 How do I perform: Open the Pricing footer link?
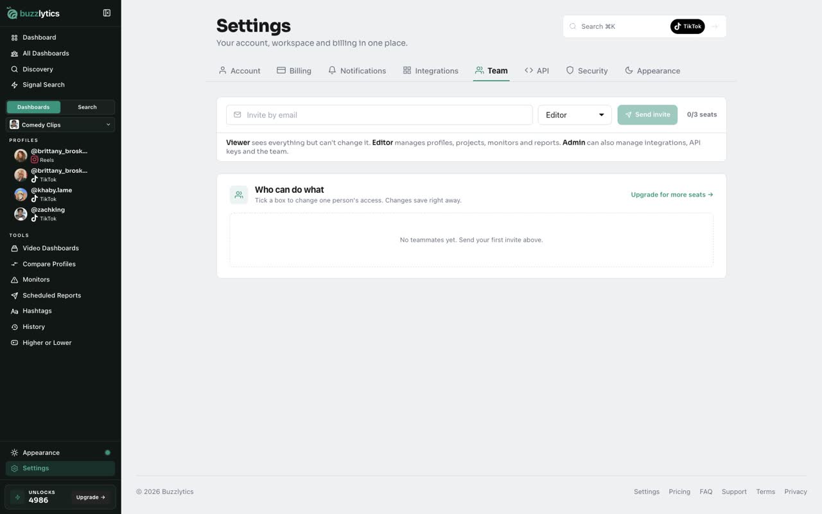[679, 492]
